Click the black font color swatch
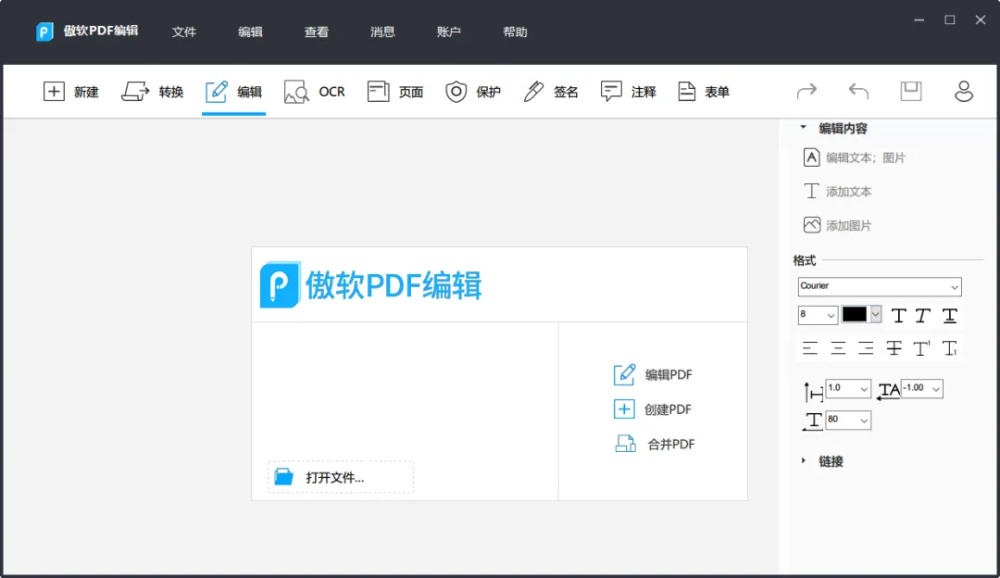The height and width of the screenshot is (578, 1000). [855, 315]
